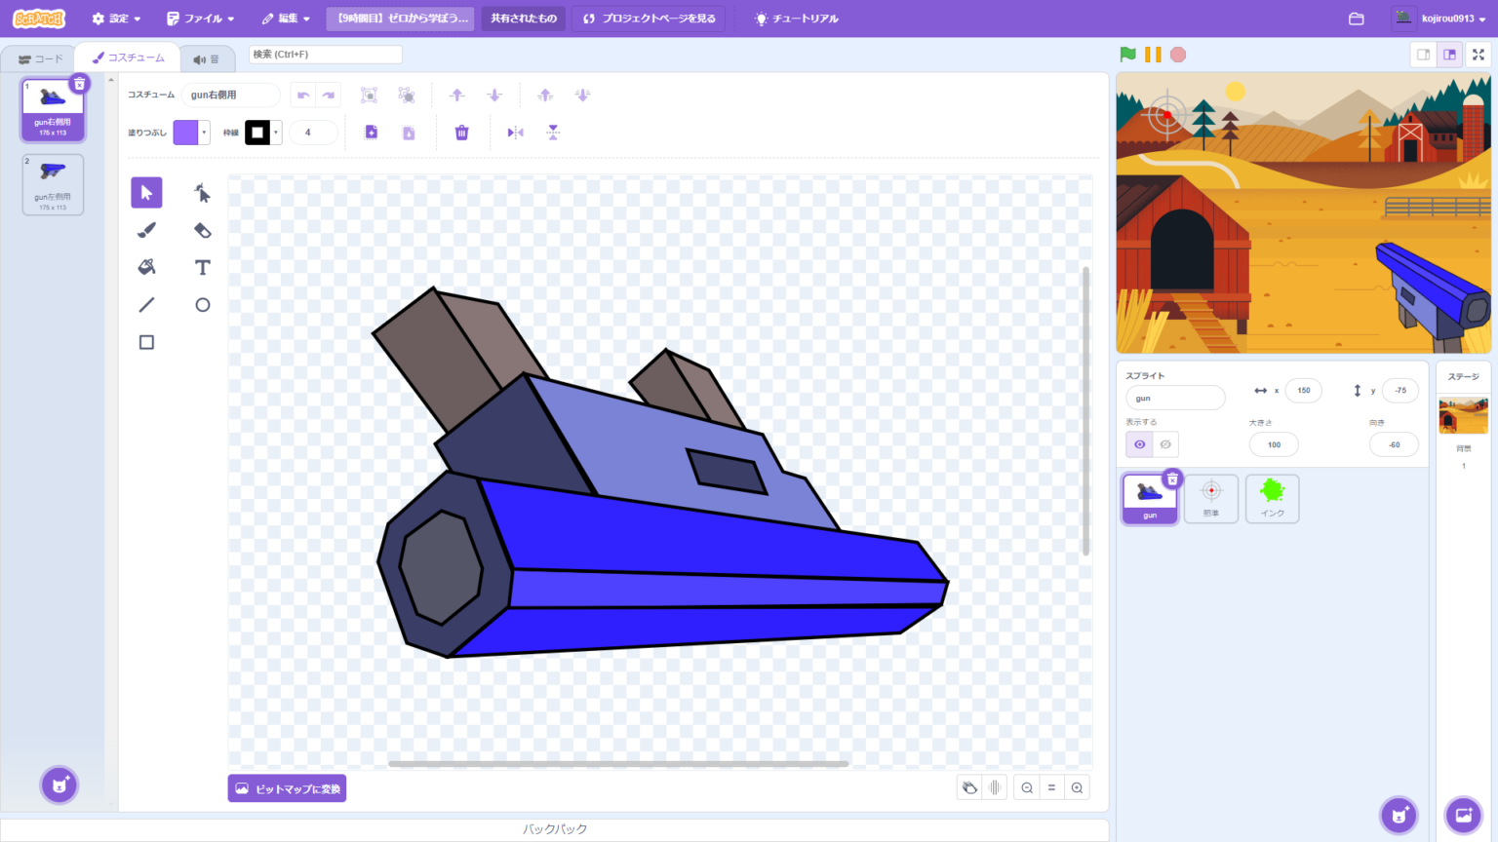1498x842 pixels.
Task: Select the Line tool
Action: 146,304
